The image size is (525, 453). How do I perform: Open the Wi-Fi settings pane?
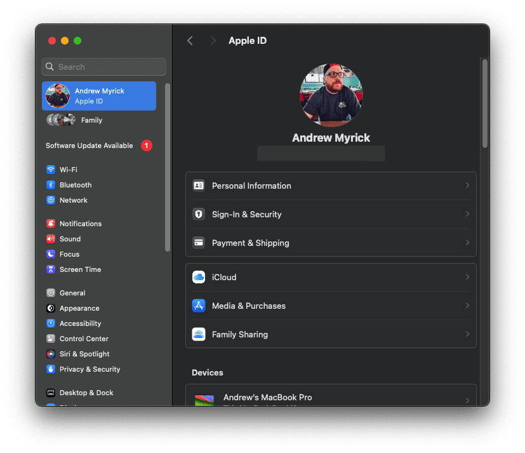[99, 170]
